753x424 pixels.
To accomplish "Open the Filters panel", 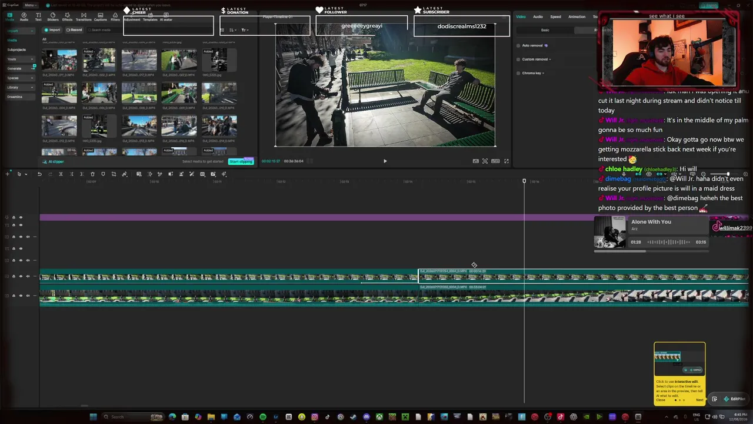I will coord(115,16).
